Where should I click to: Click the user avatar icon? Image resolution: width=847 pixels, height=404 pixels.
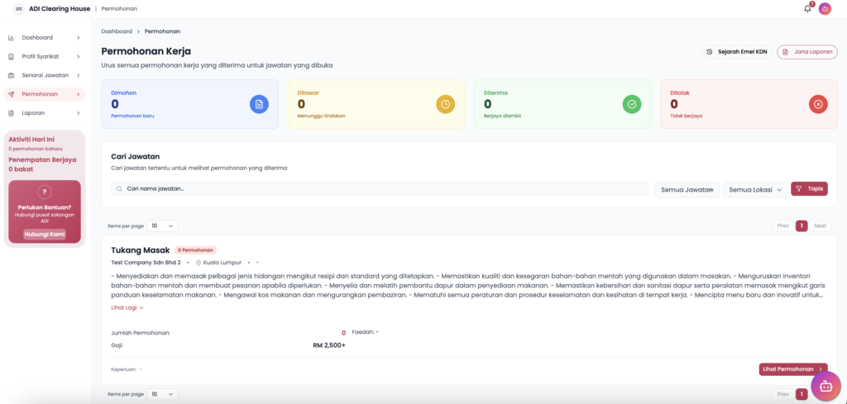pos(825,8)
